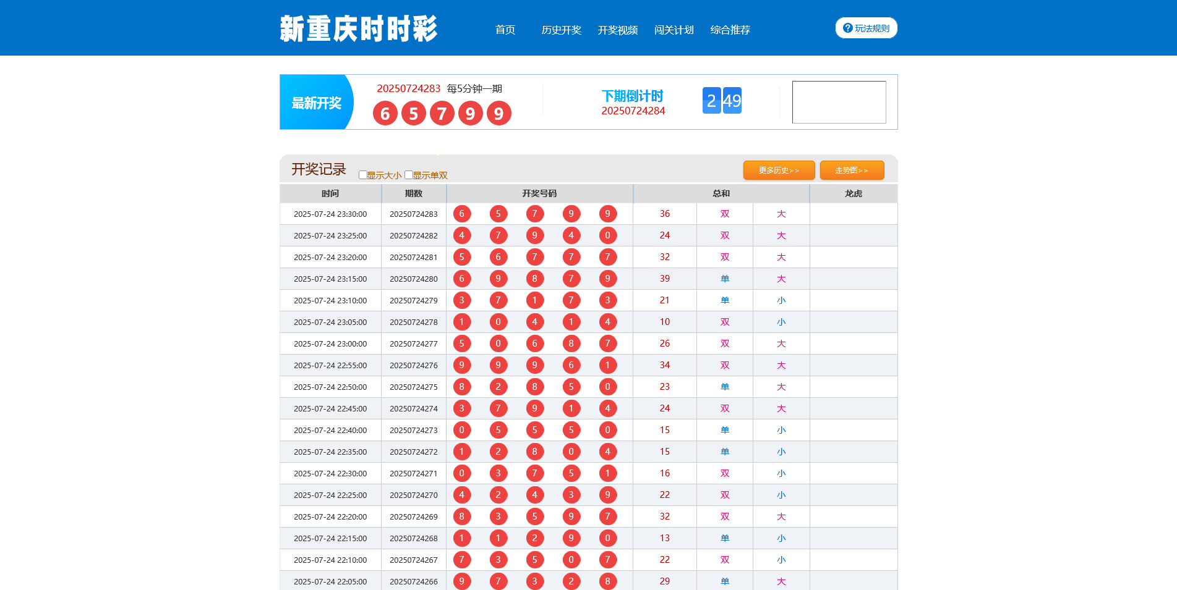Click the ball 5 in row 20250724267
The image size is (1177, 590).
tap(535, 560)
